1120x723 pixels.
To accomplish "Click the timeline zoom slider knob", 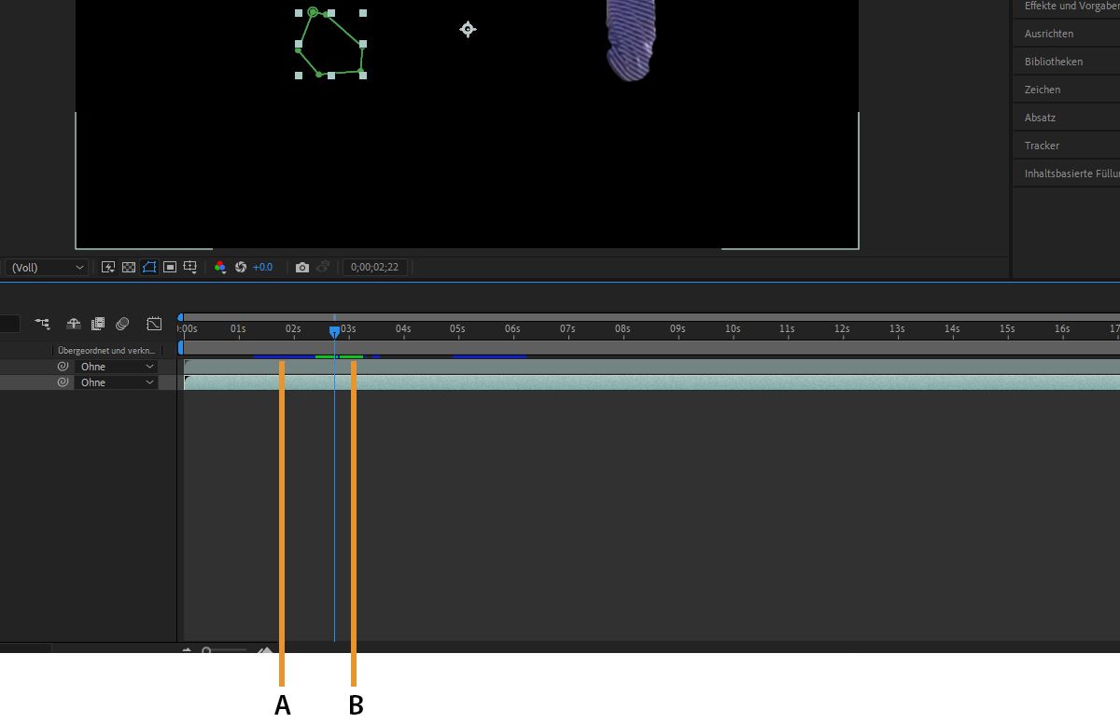I will click(206, 649).
